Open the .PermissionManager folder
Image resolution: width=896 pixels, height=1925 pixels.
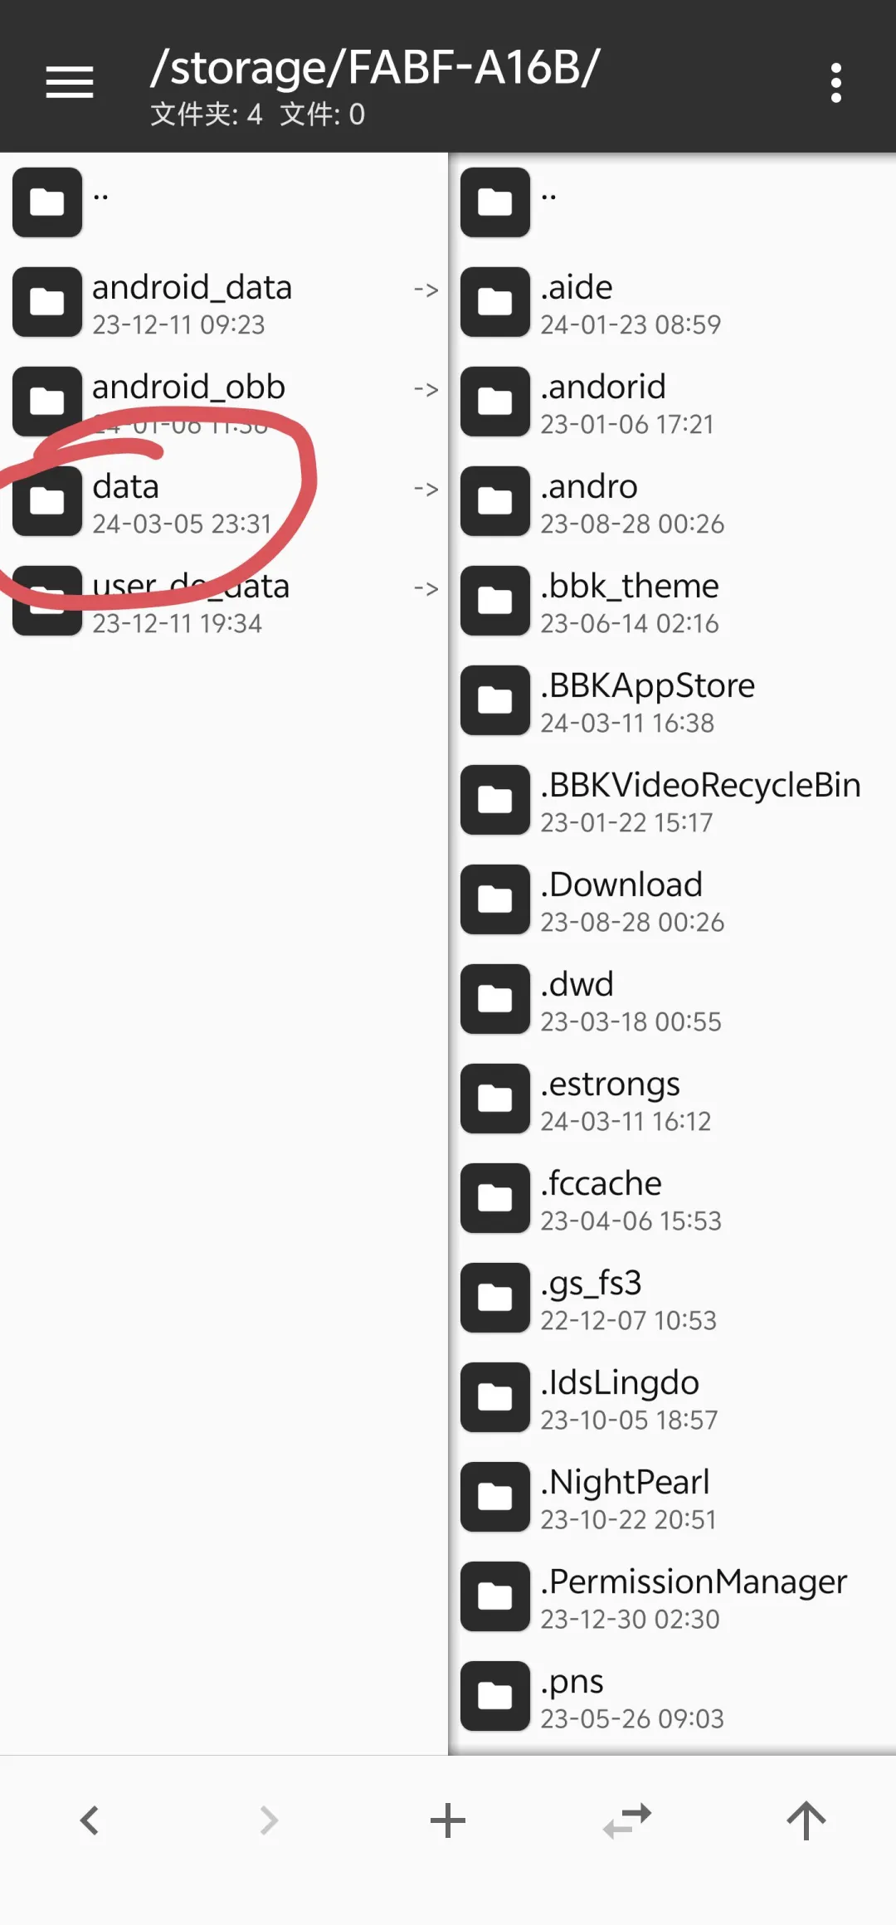pos(672,1596)
